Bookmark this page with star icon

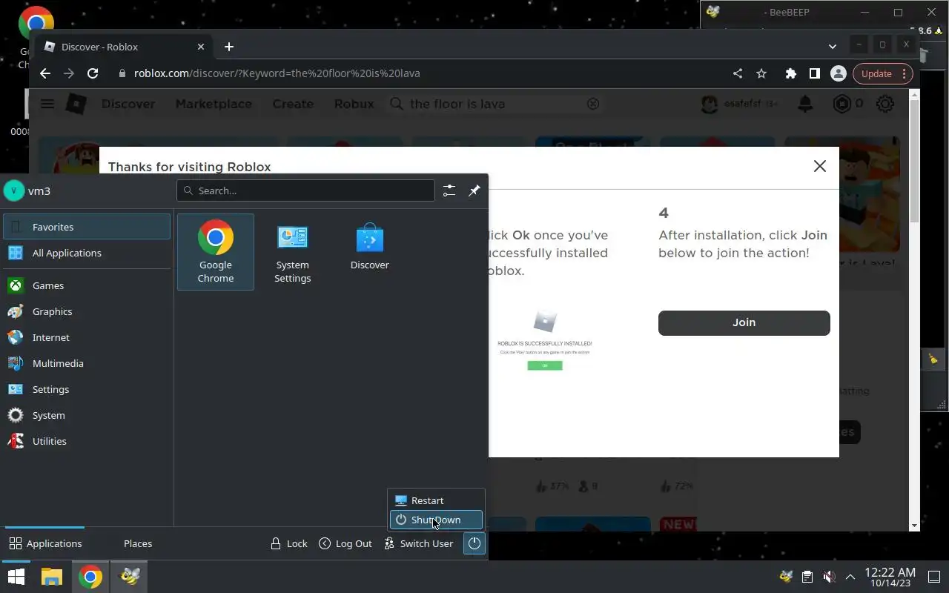[x=761, y=73]
